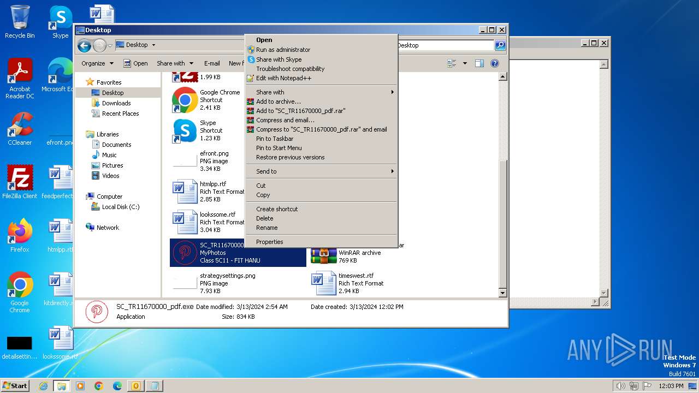The image size is (699, 393).
Task: Select the Skype shortcut file icon in Explorer
Action: [x=185, y=130]
